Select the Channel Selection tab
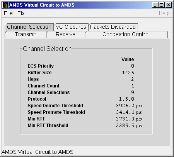The height and width of the screenshot is (157, 174). pyautogui.click(x=29, y=27)
